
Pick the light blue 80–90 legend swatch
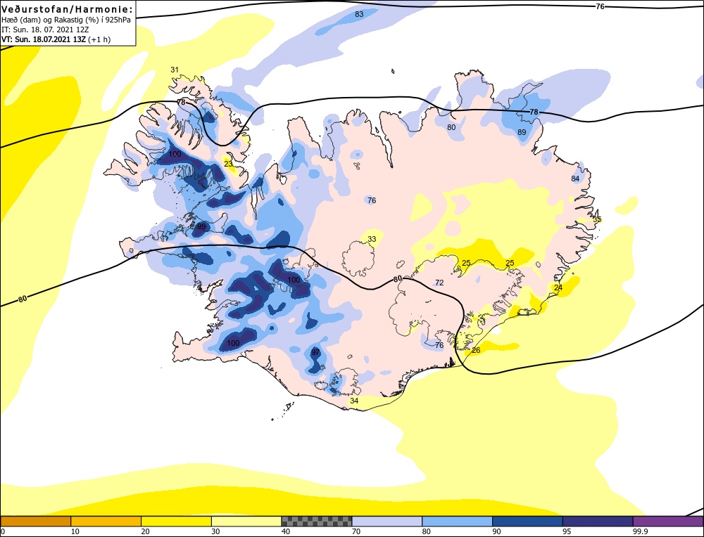point(457,521)
